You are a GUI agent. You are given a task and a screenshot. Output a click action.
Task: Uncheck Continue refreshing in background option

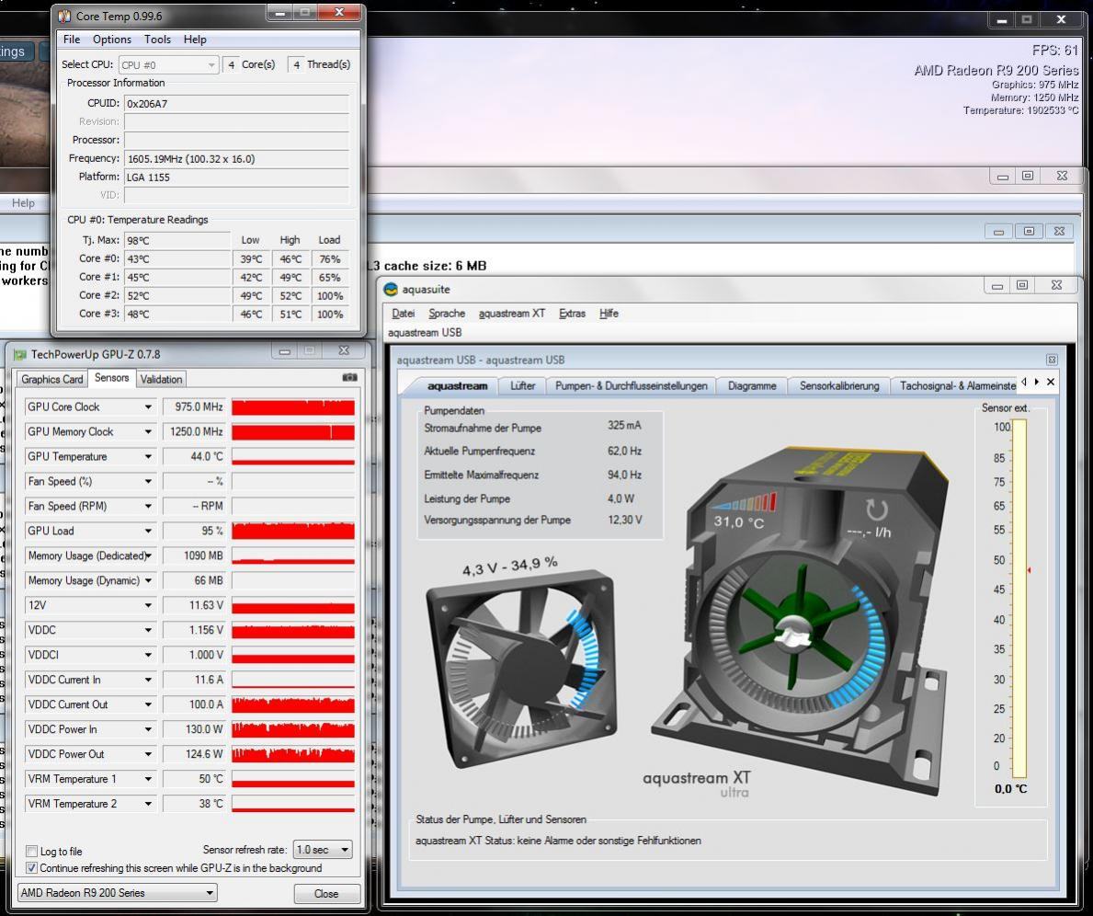tap(32, 868)
